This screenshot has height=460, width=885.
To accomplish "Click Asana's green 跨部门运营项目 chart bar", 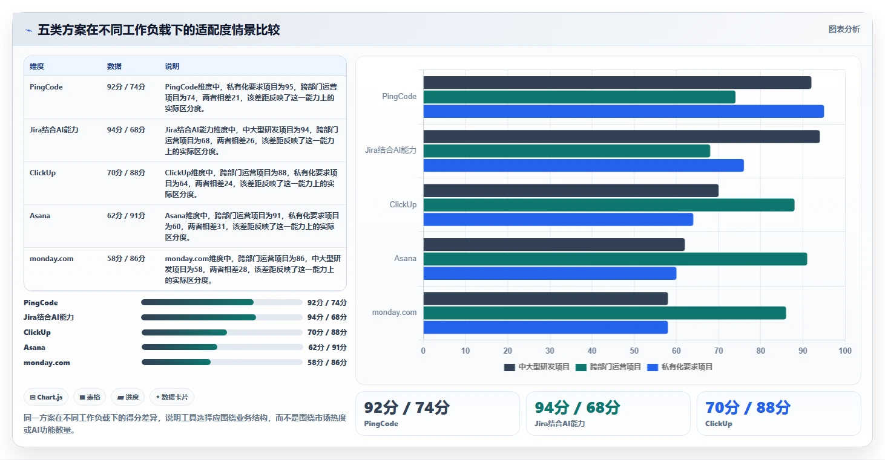I will 615,259.
